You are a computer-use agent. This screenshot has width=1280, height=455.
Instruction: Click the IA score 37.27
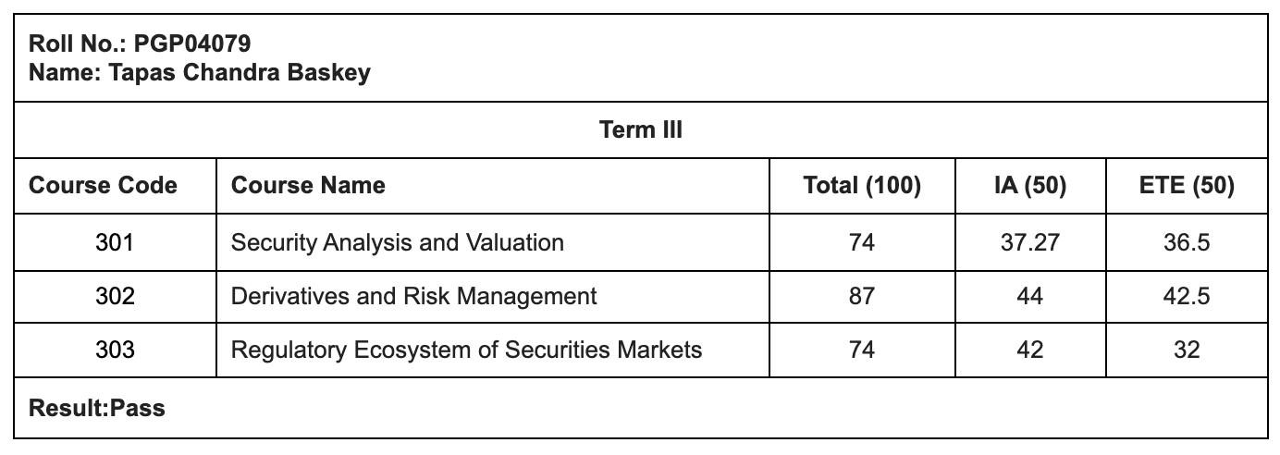pyautogui.click(x=1029, y=242)
